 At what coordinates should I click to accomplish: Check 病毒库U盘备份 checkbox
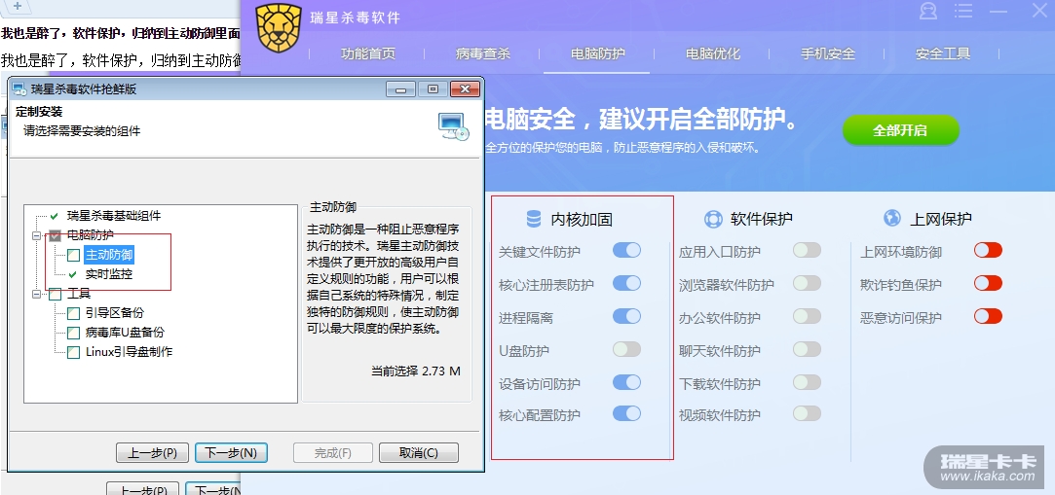point(73,333)
